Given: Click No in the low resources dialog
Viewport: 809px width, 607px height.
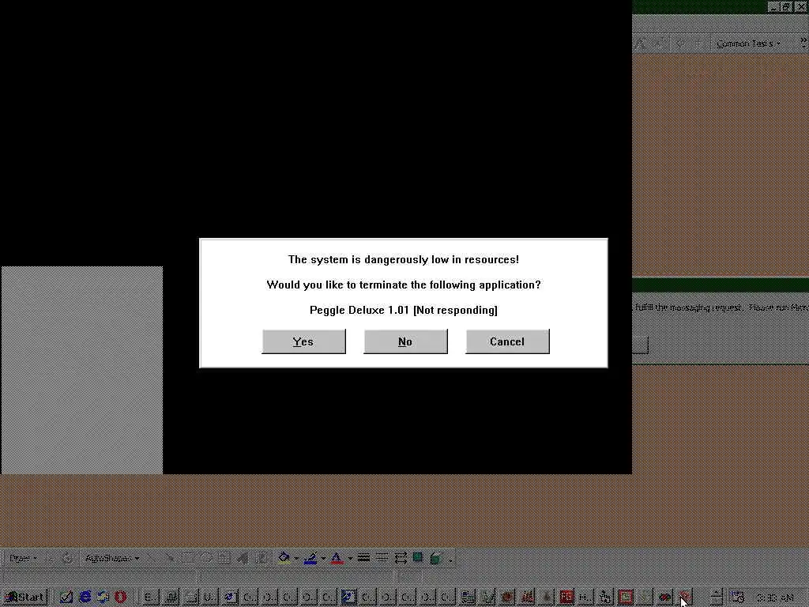Looking at the screenshot, I should pyautogui.click(x=405, y=341).
